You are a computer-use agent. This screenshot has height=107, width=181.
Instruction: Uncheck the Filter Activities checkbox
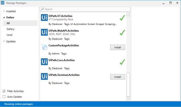[x=4, y=91]
